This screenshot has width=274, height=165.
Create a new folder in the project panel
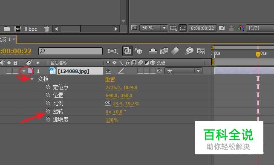click(7, 29)
